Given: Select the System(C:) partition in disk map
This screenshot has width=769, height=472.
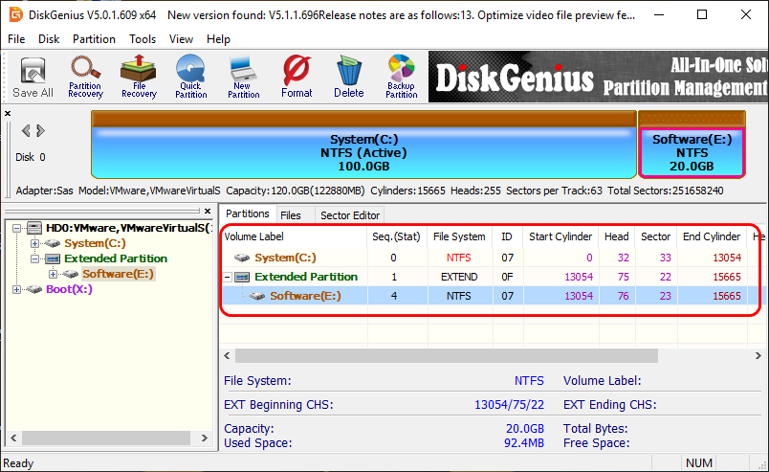Looking at the screenshot, I should pyautogui.click(x=363, y=145).
